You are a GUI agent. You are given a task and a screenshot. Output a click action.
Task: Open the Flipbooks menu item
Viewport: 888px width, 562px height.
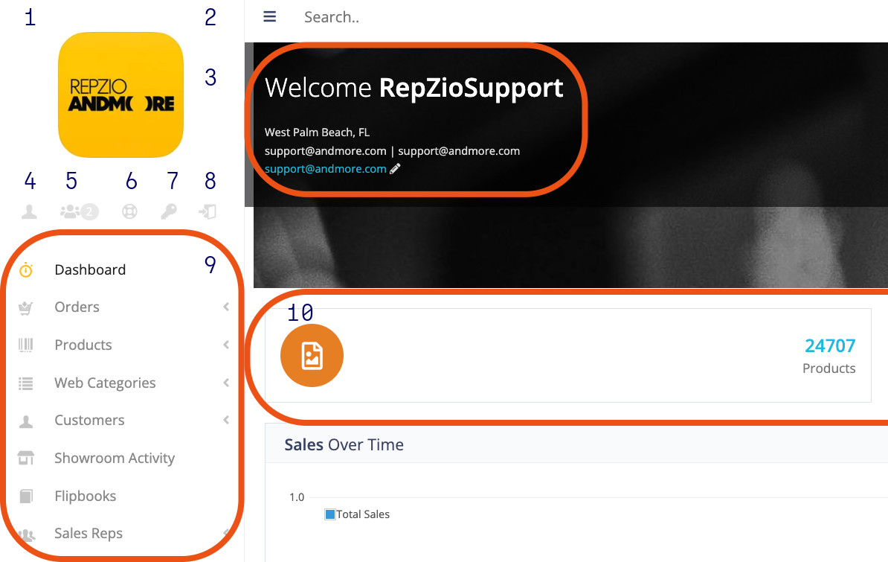click(x=85, y=496)
